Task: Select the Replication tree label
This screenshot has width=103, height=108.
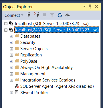Action: [31, 55]
